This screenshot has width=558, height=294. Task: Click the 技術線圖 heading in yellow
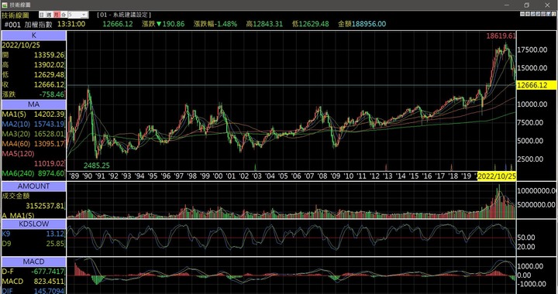[15, 15]
